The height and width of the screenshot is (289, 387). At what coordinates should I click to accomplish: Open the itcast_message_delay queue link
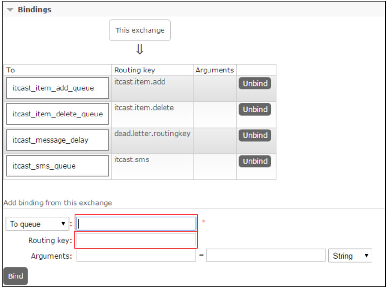50,140
